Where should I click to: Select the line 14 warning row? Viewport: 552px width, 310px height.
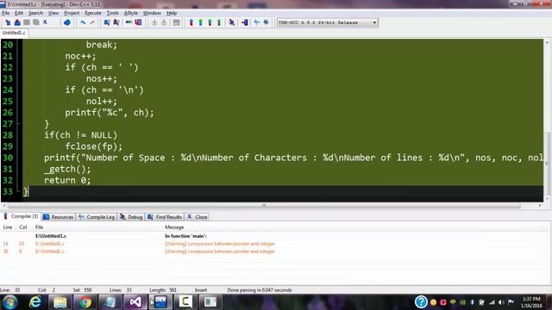(274, 244)
